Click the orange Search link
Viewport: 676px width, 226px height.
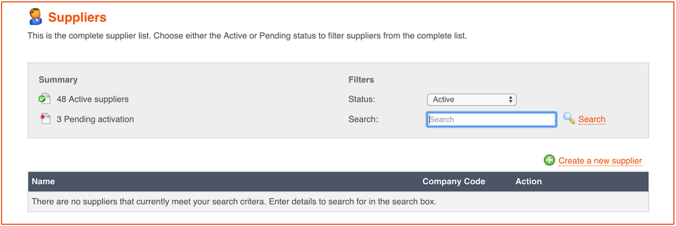coord(592,119)
